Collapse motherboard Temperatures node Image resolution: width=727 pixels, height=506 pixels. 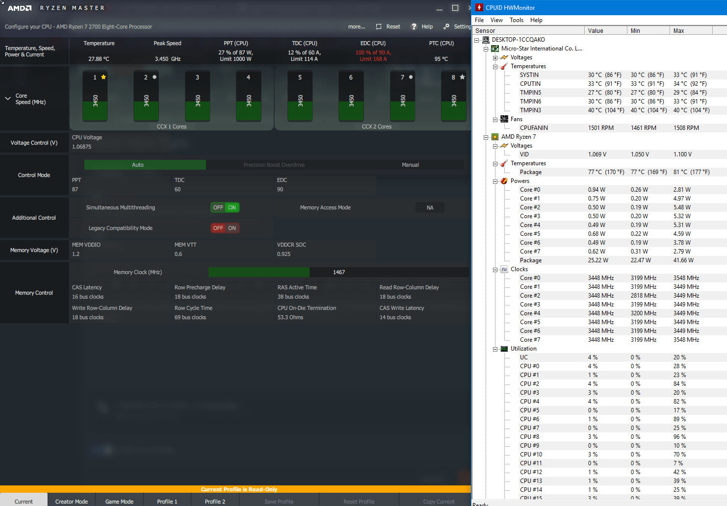click(x=495, y=67)
